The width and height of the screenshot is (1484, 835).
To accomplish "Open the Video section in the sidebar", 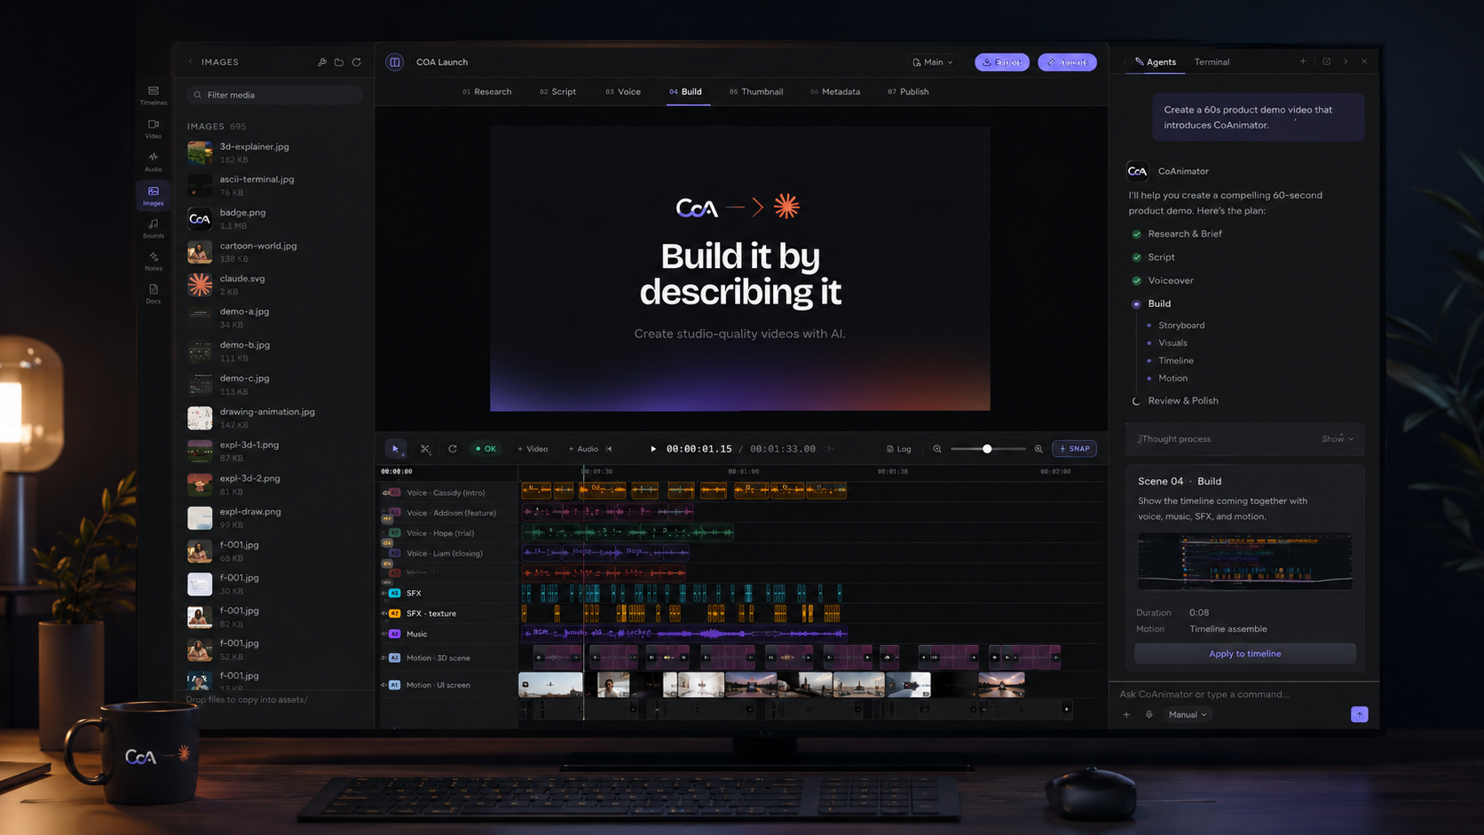I will 153,129.
